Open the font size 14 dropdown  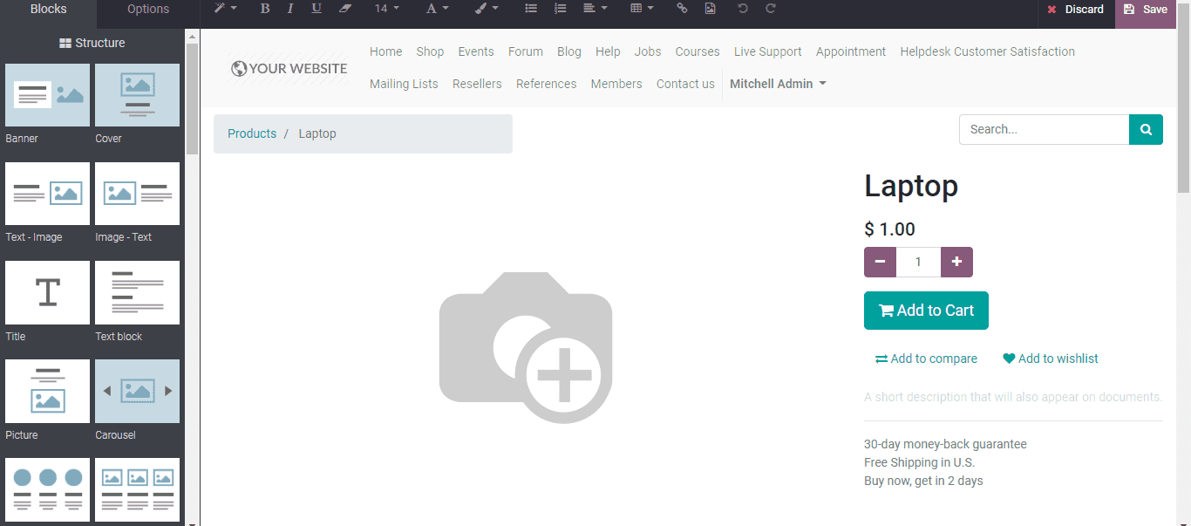pos(387,9)
